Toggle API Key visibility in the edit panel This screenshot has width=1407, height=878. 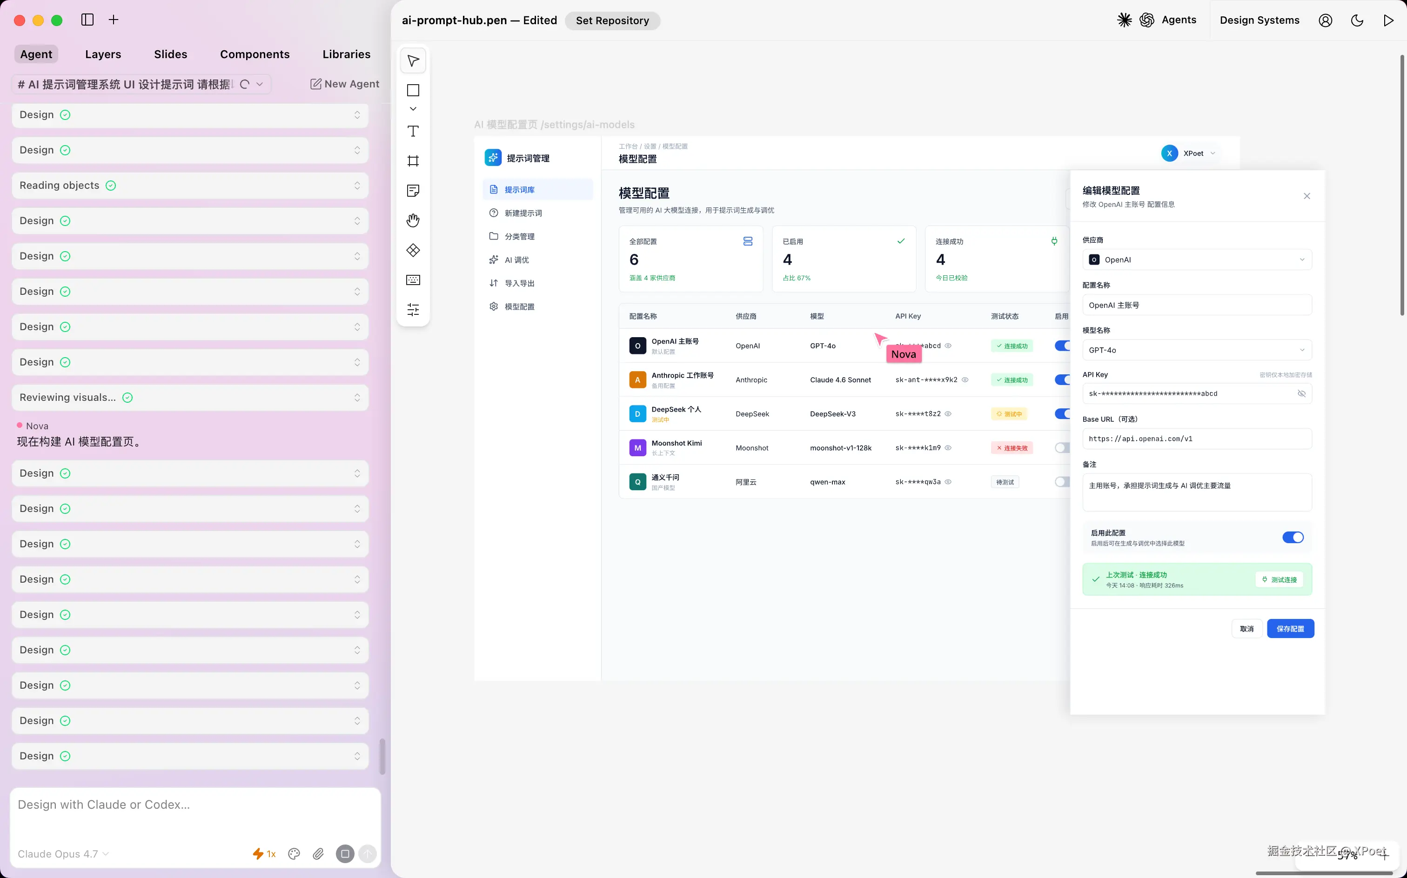(1302, 394)
